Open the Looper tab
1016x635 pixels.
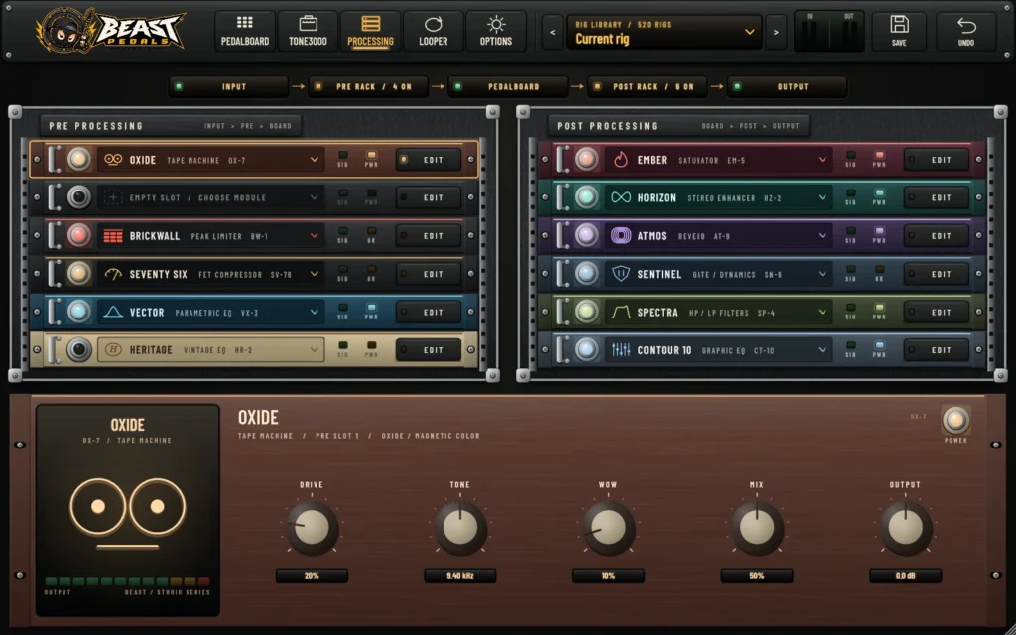[x=434, y=31]
